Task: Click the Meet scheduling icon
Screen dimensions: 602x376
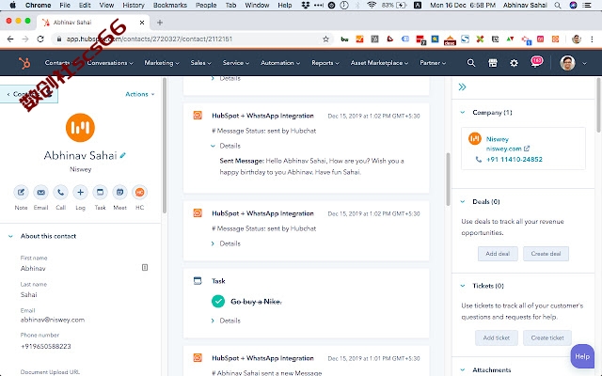Action: (119, 192)
